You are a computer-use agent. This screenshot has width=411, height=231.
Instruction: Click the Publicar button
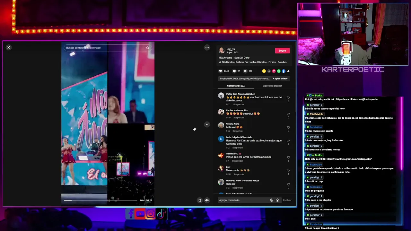[x=287, y=200]
